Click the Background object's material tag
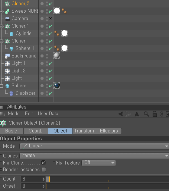Screen dimensions: 169x191 [x=57, y=56]
